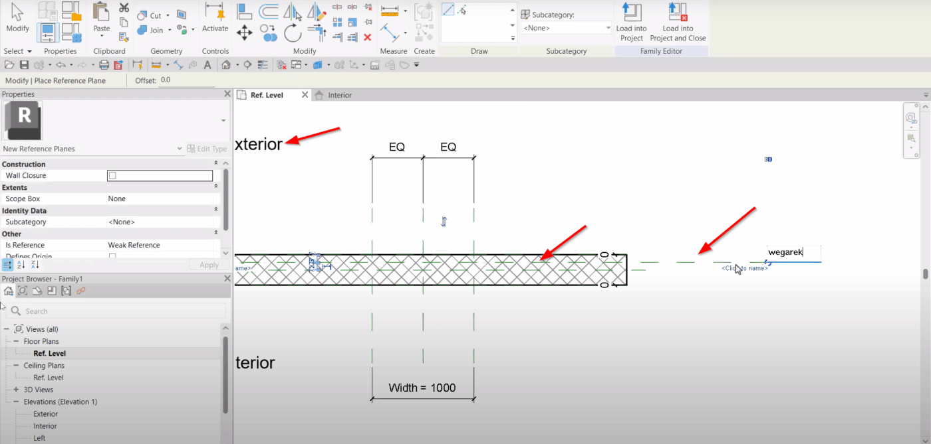Viewport: 931px width, 444px height.
Task: Select the Line draw tool
Action: click(448, 9)
